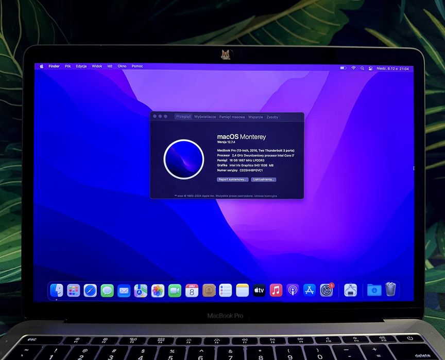Image resolution: width=445 pixels, height=360 pixels.
Task: Open Photos app in the Dock
Action: point(158,290)
